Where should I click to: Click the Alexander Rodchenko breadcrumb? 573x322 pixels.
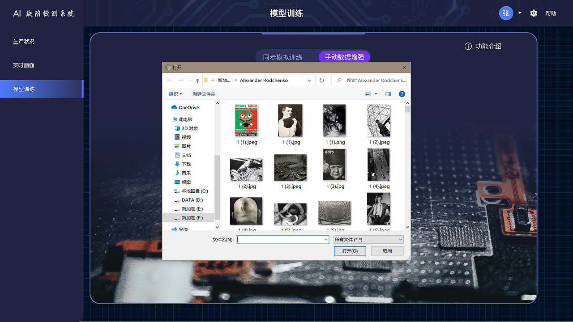point(264,80)
